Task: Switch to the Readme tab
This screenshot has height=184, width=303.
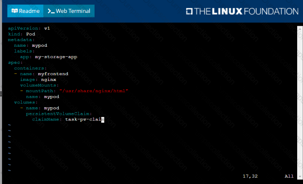Action: (25, 11)
